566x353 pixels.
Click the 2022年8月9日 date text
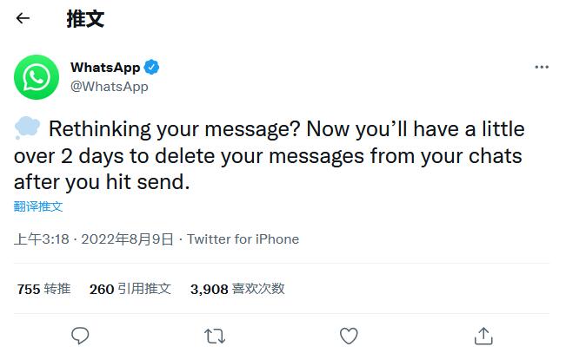coord(128,239)
